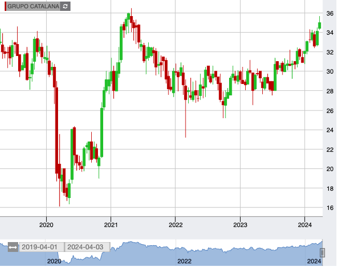Screen dimensions: 339x268
Task: Click the GRUPO CATALANA series label
Action: point(33,6)
